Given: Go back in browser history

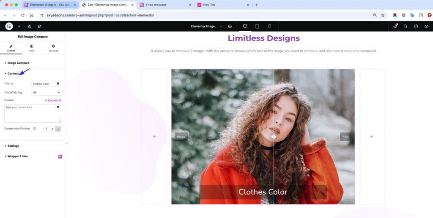Looking at the screenshot, I should point(5,16).
